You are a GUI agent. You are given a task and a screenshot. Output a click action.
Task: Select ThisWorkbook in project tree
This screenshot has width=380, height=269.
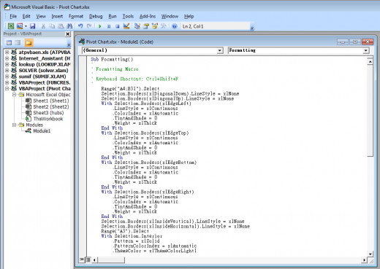[48, 119]
